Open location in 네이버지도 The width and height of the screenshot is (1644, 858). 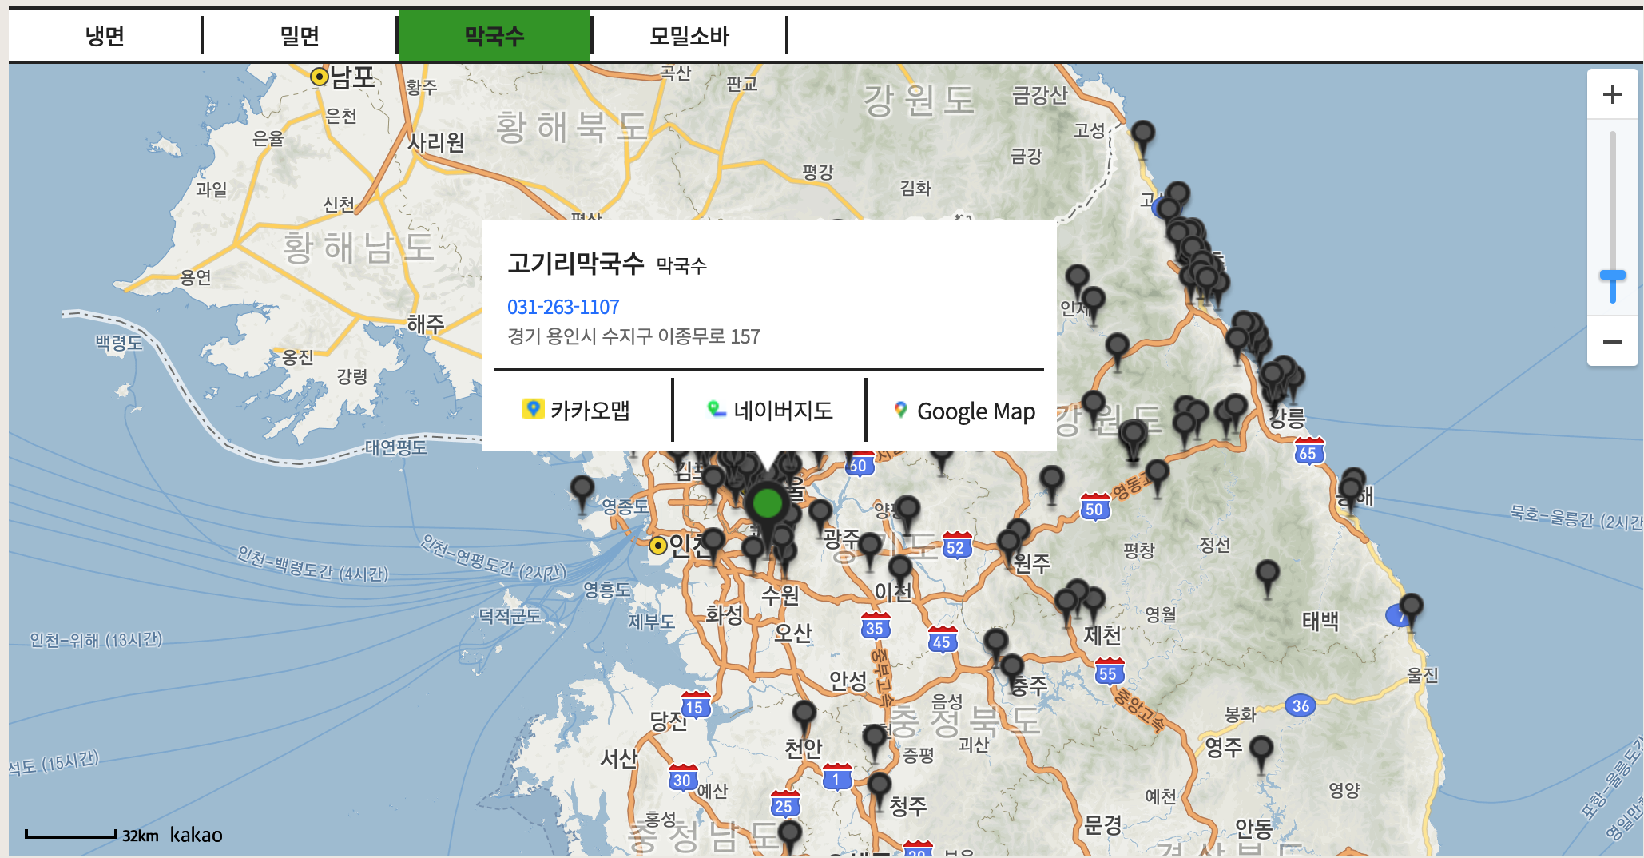pos(769,411)
